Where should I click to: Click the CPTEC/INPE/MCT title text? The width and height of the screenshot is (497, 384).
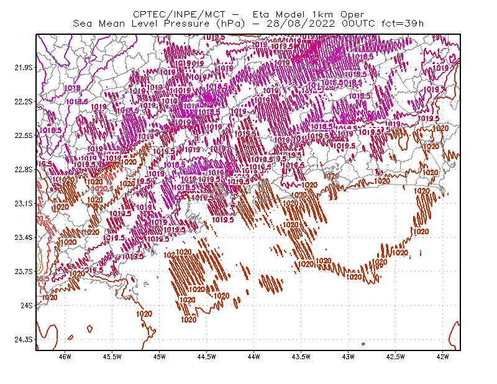(x=179, y=14)
